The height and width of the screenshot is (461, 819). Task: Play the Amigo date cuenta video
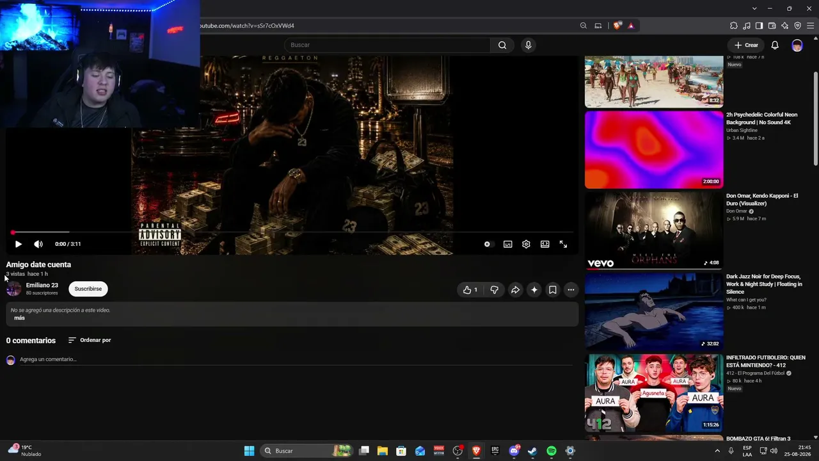pyautogui.click(x=18, y=244)
